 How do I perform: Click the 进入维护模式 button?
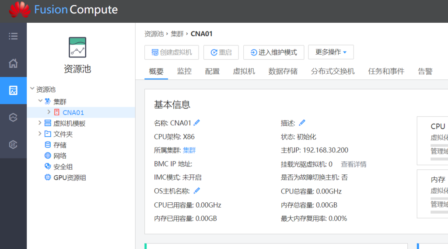pyautogui.click(x=273, y=52)
